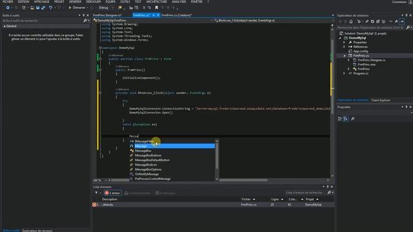This screenshot has width=413, height=232.
Task: Click the Navigate Backward toolbar icon
Action: [x=8, y=8]
